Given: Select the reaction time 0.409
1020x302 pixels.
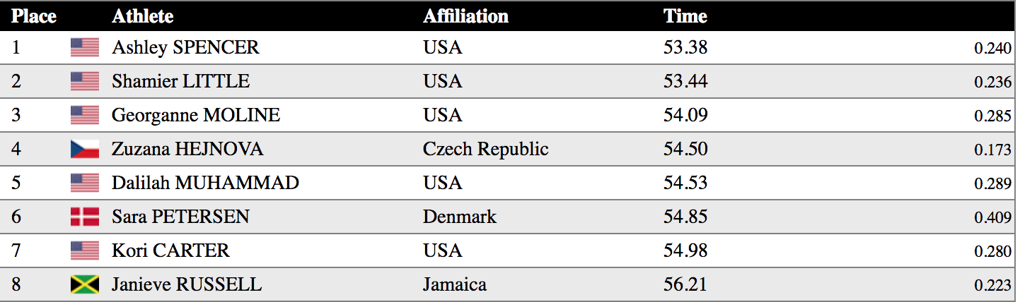Looking at the screenshot, I should 992,217.
